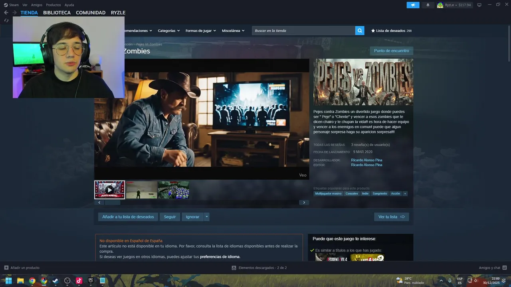Open the preferencias de idioma link

click(220, 257)
